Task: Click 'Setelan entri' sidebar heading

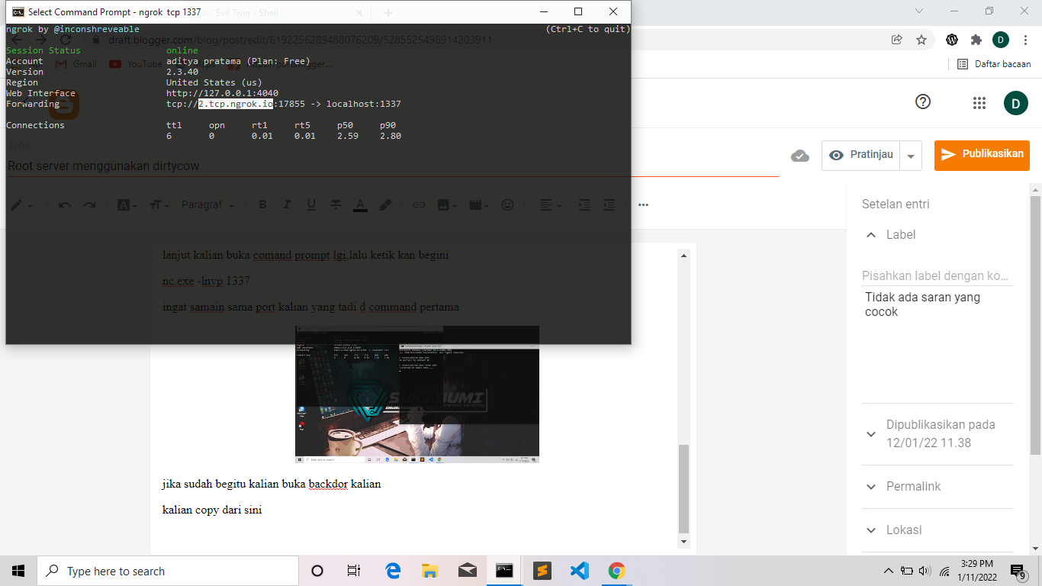Action: [x=896, y=204]
